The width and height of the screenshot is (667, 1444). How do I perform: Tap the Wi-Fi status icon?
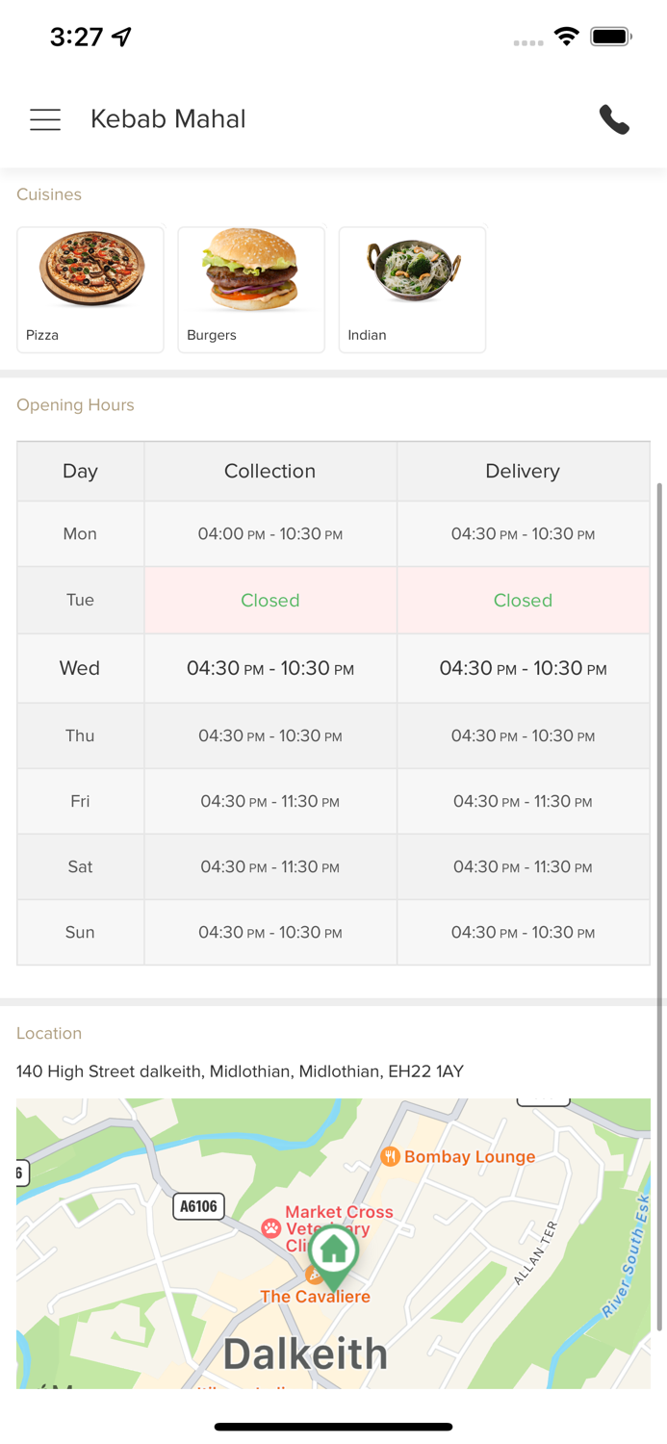point(567,38)
